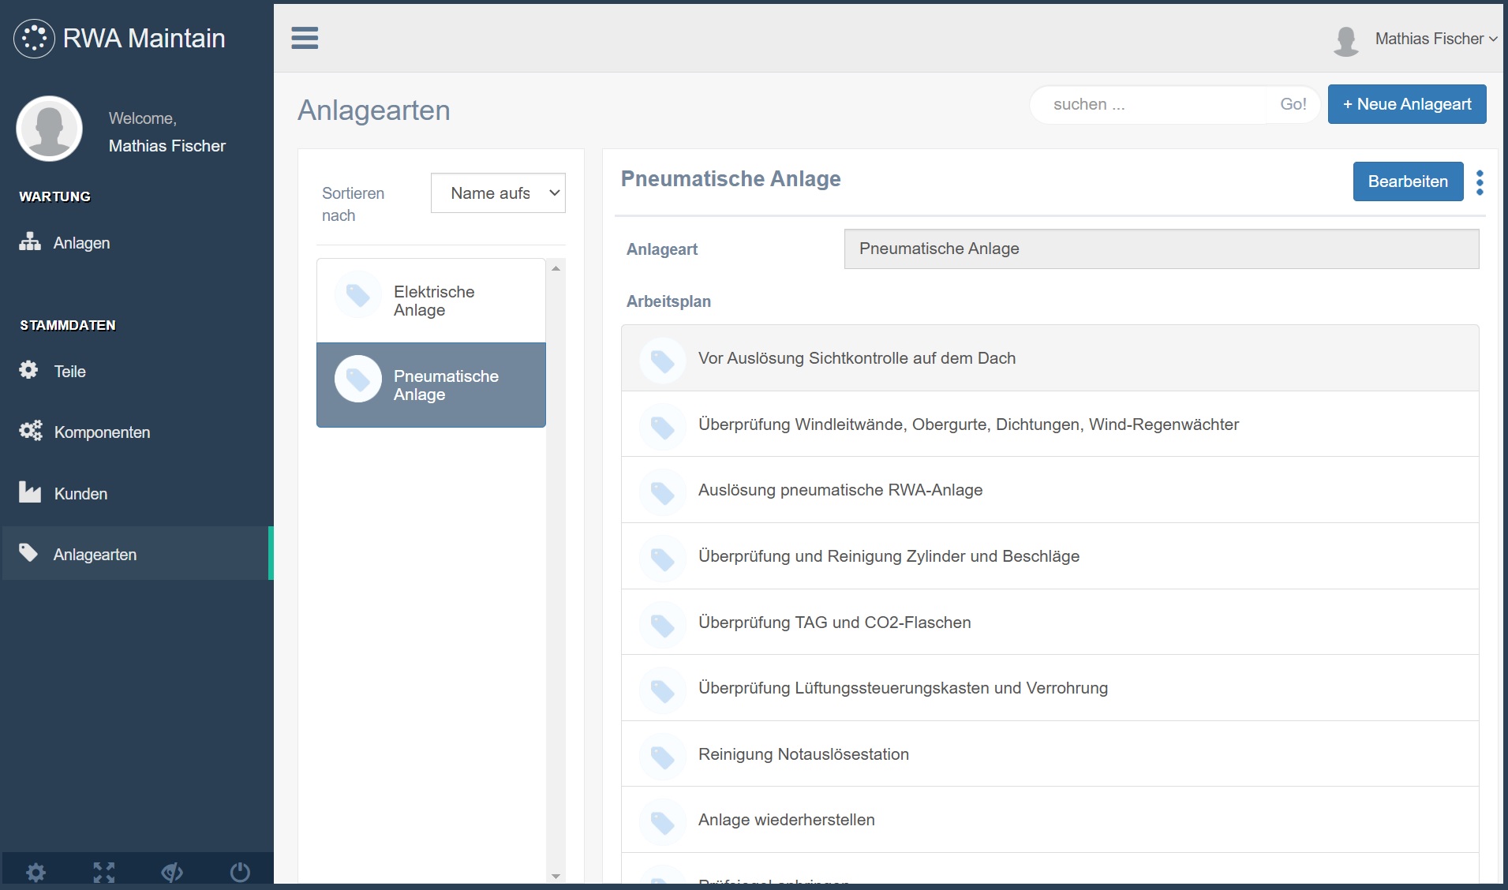
Task: Click the tag icon for Elektrische Anlage
Action: [x=358, y=295]
